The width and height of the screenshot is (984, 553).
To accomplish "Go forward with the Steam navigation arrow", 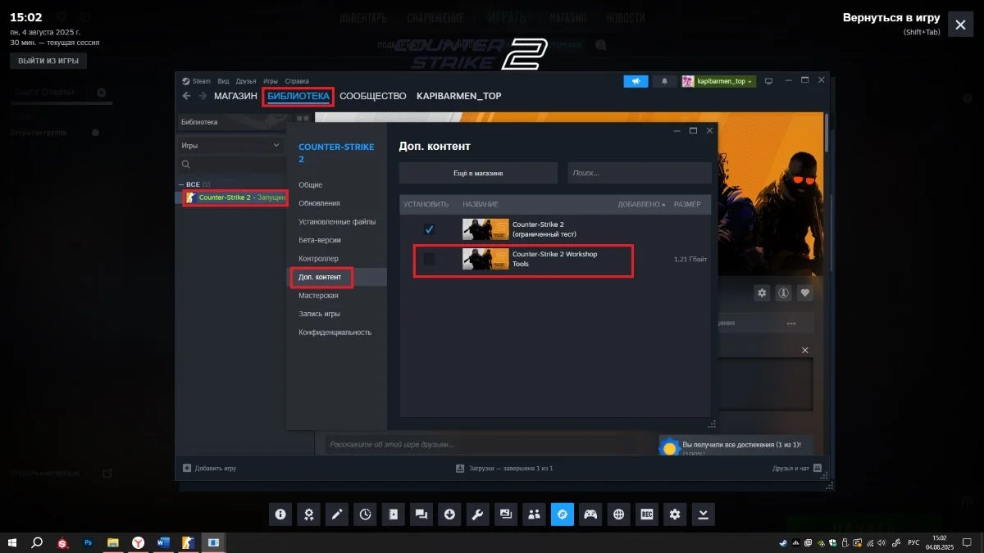I will [202, 96].
